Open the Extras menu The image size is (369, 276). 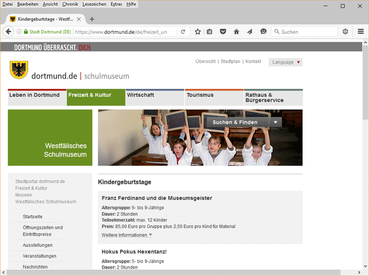(116, 4)
